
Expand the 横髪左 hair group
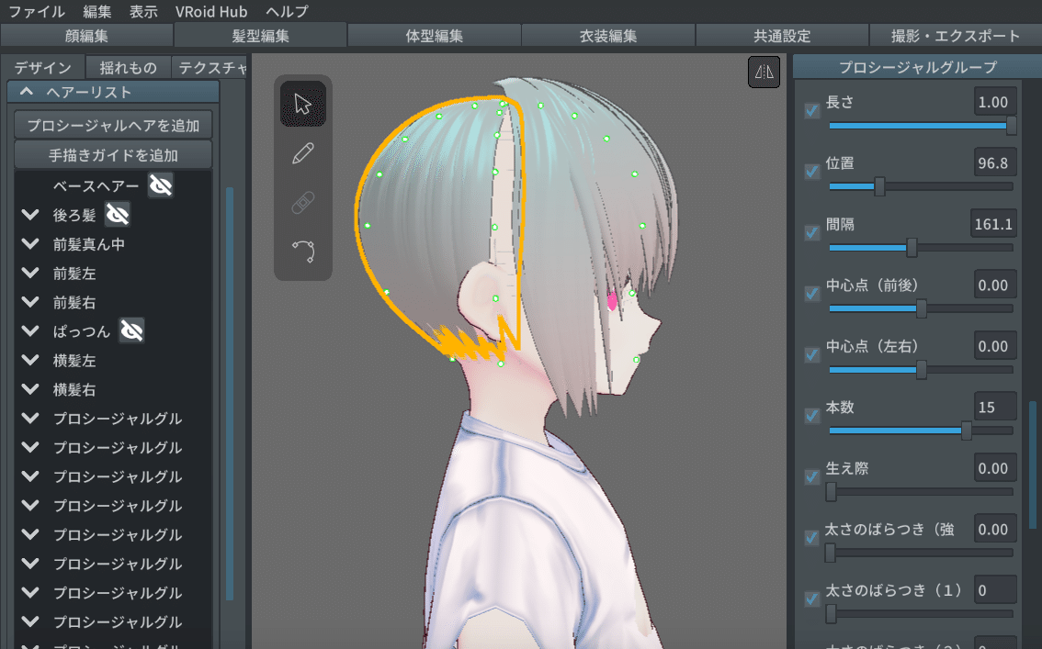(x=30, y=360)
